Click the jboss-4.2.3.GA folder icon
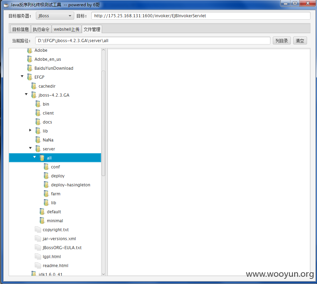317x284 pixels. coord(34,95)
